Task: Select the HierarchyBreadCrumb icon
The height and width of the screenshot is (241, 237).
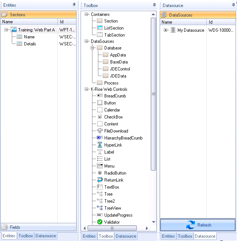Action: pos(99,138)
